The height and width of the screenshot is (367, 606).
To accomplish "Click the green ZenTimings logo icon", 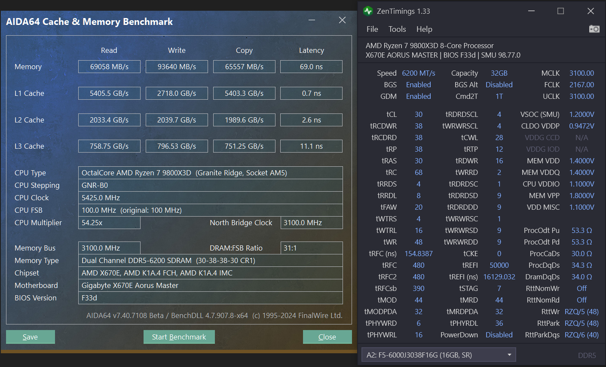I will 368,11.
